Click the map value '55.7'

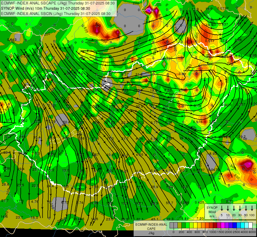point(170,203)
